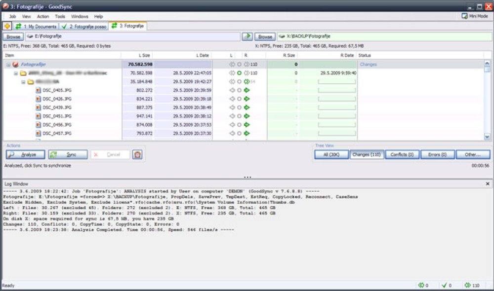Click the Analyze button
The height and width of the screenshot is (291, 494).
coord(25,154)
